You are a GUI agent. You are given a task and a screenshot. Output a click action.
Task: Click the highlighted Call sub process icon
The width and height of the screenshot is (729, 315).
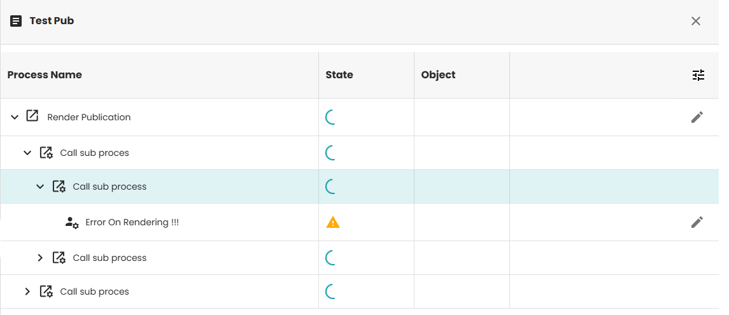click(59, 186)
